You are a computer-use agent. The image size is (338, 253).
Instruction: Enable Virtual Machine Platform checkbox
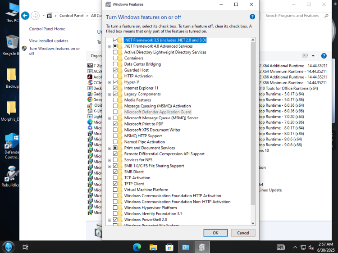[x=115, y=190]
